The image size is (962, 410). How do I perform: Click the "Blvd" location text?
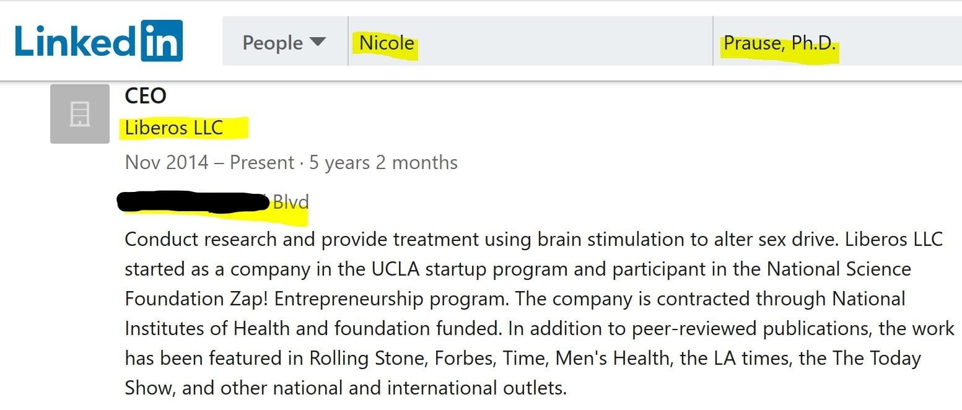tap(291, 202)
